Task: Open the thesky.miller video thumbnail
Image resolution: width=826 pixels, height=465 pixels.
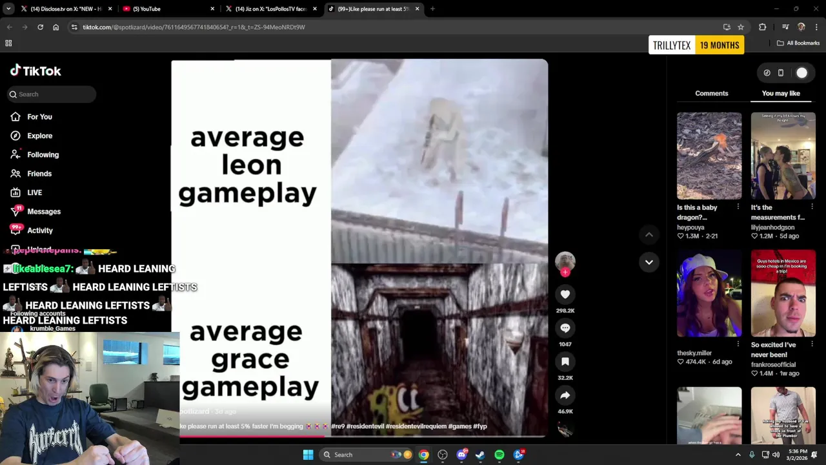Action: tap(709, 293)
